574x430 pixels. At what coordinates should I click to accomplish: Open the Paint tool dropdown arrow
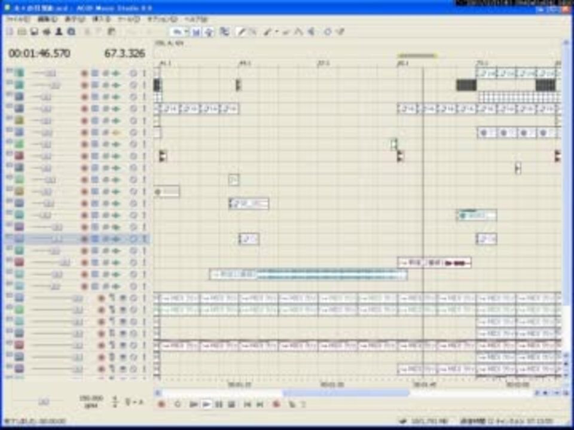(x=276, y=32)
